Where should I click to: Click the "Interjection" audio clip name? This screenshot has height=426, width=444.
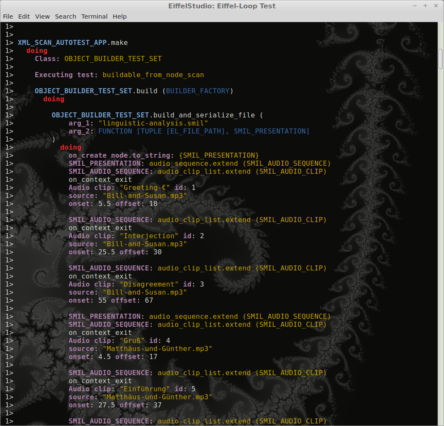pos(147,236)
